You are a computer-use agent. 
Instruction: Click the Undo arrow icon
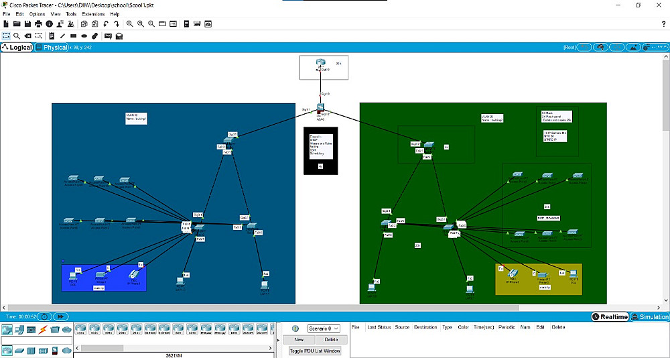tap(106, 24)
